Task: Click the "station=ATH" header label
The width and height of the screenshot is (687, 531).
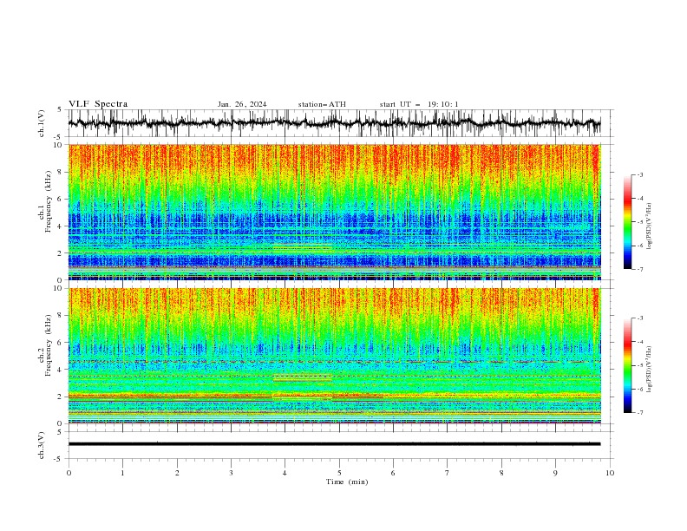Action: 322,104
